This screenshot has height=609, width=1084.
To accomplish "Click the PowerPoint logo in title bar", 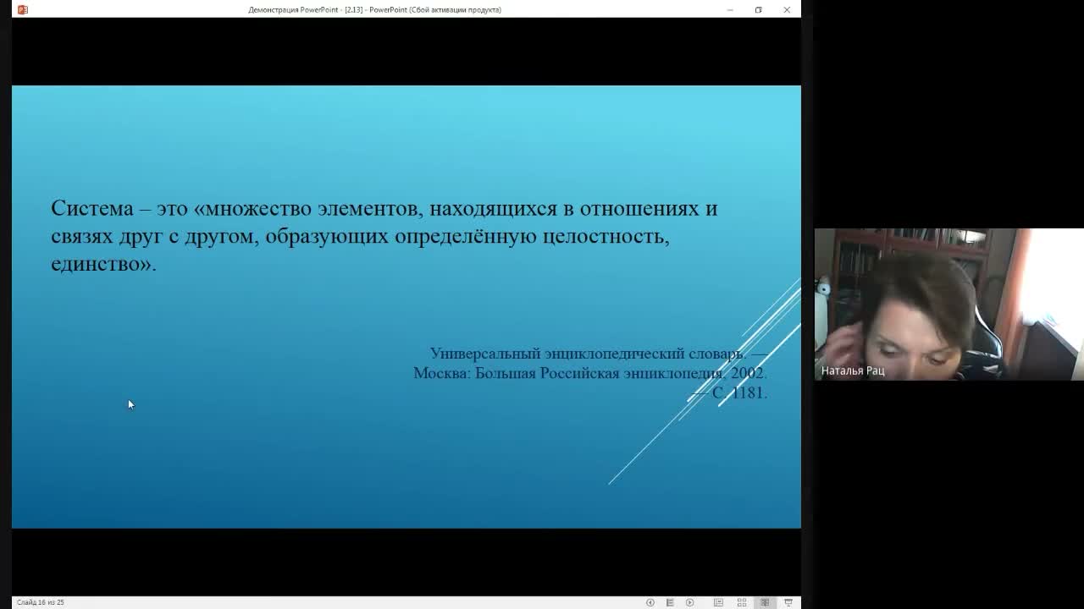I will (23, 9).
